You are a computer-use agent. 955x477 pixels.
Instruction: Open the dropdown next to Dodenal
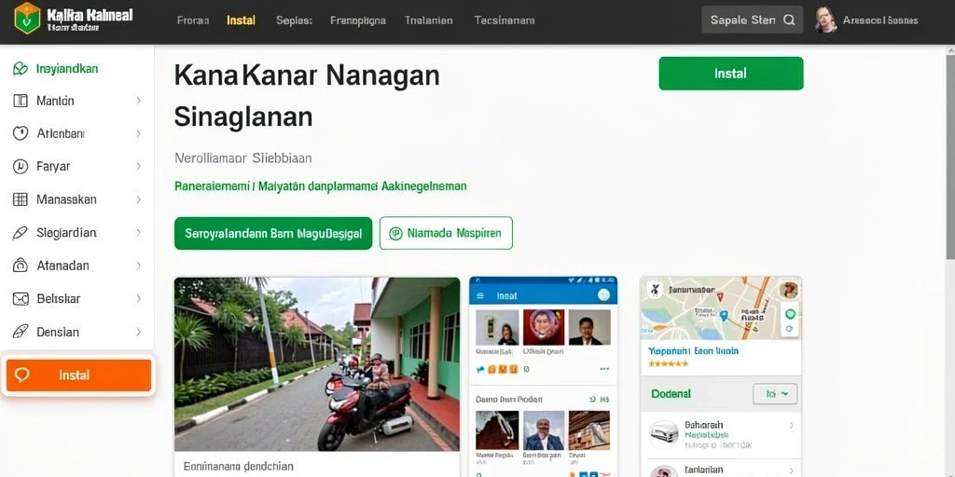click(775, 394)
